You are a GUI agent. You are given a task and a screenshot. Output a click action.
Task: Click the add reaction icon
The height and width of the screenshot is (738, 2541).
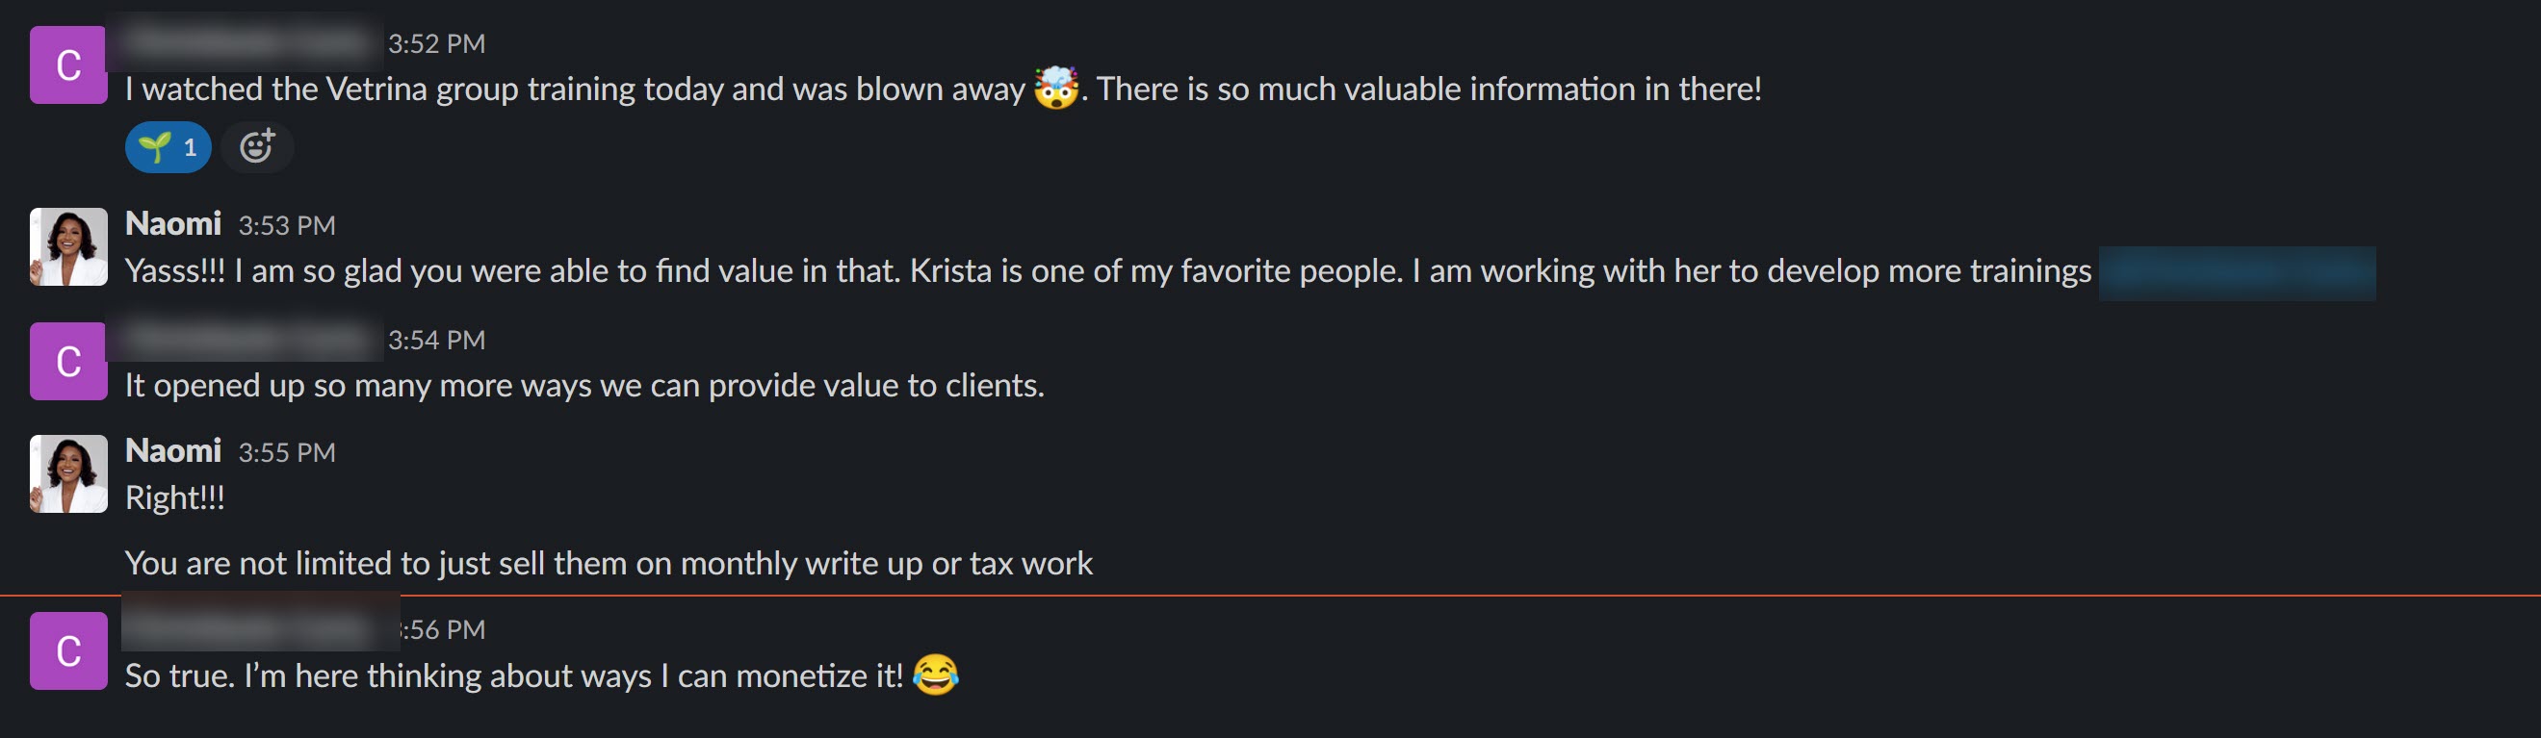(x=256, y=148)
